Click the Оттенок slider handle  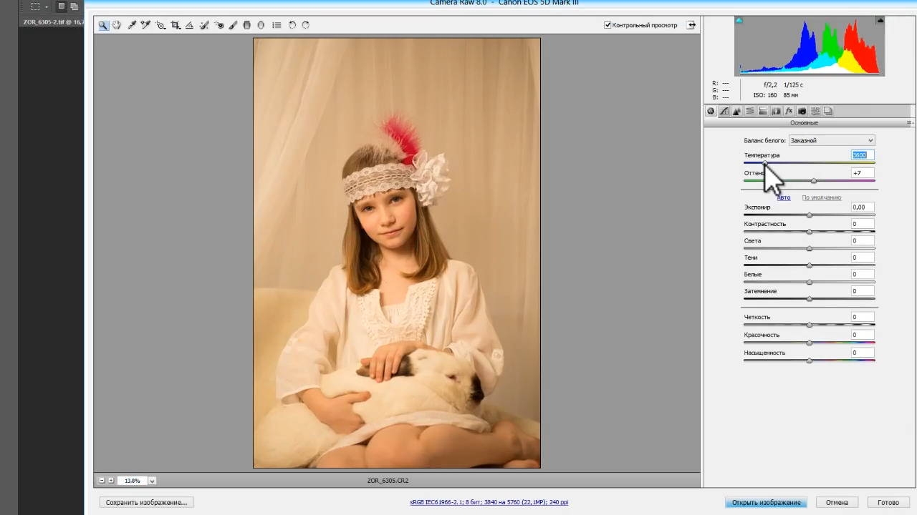814,181
